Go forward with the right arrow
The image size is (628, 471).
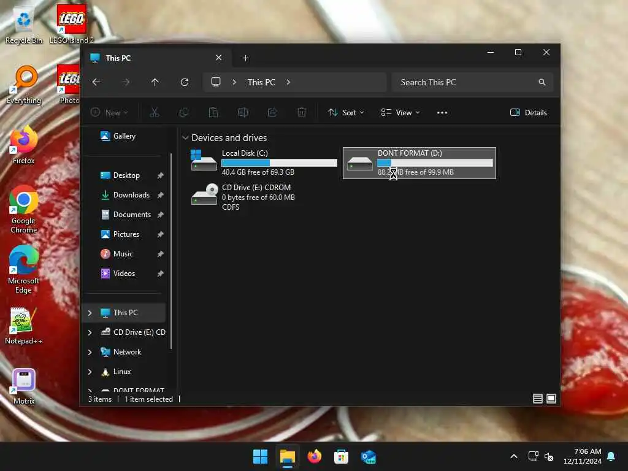(126, 82)
